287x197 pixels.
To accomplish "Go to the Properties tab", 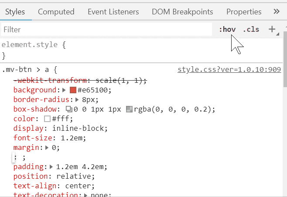I will click(x=244, y=12).
